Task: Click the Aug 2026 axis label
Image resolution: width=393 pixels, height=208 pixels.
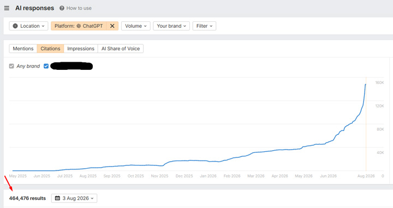Action: 366,176
